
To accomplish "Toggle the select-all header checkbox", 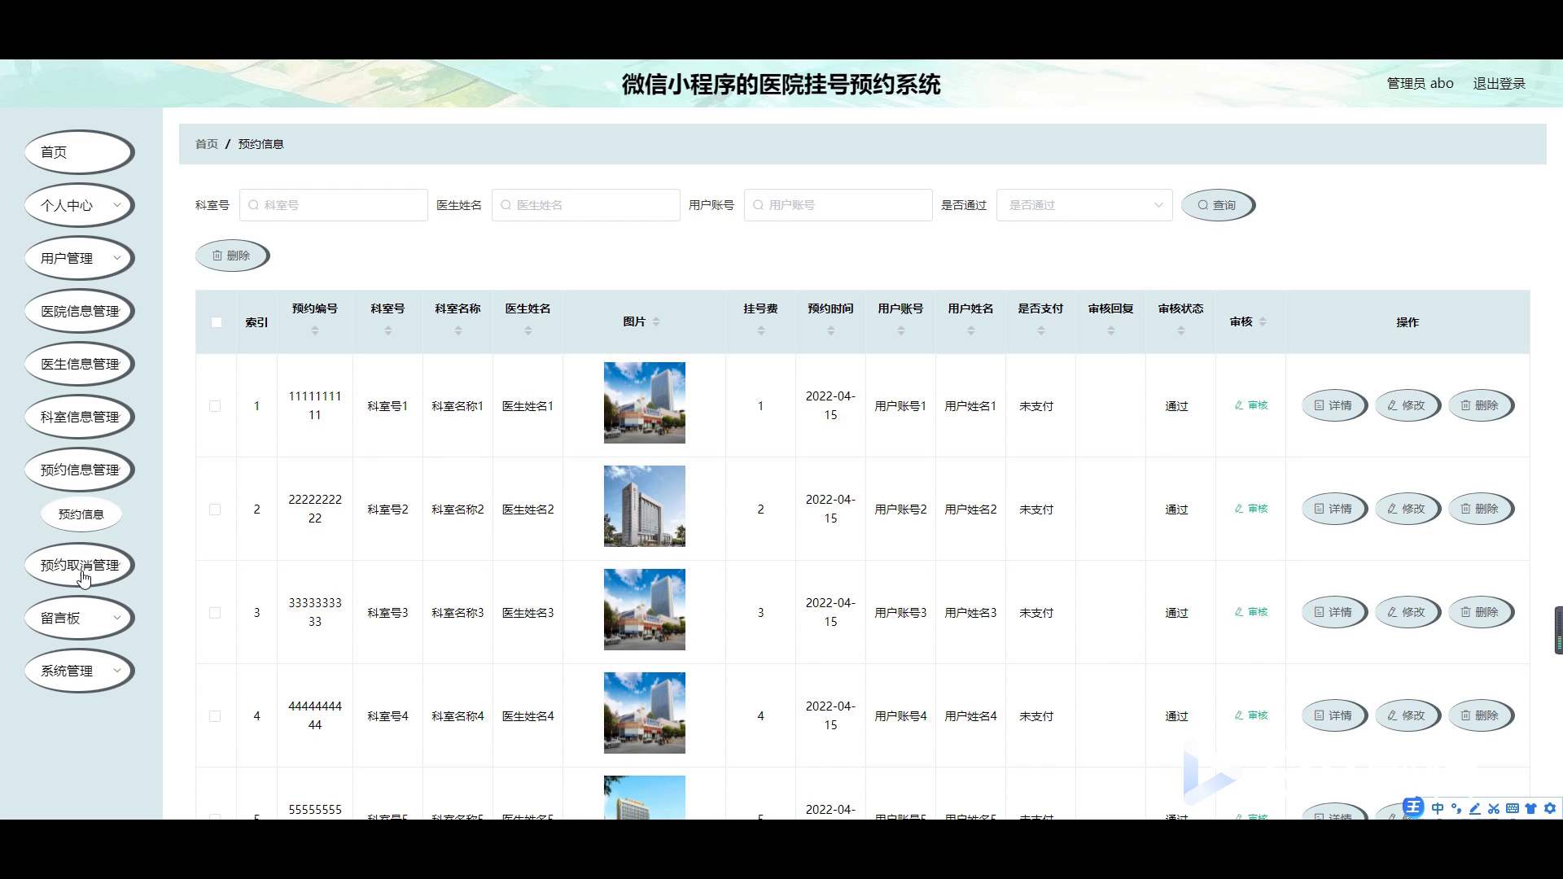I will [x=217, y=322].
